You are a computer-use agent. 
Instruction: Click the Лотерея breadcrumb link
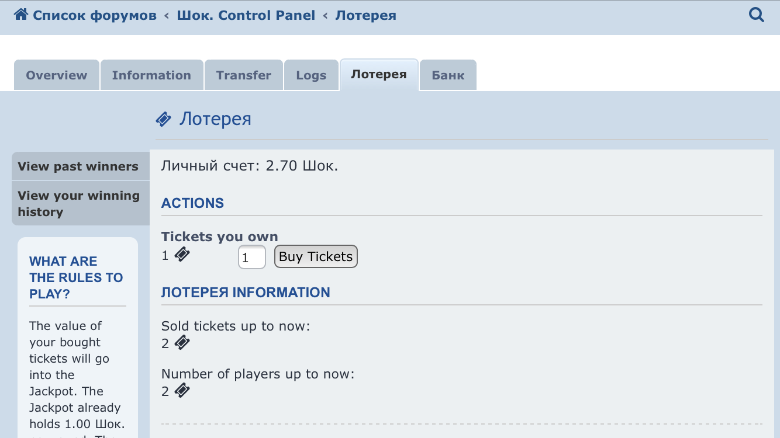pos(365,15)
